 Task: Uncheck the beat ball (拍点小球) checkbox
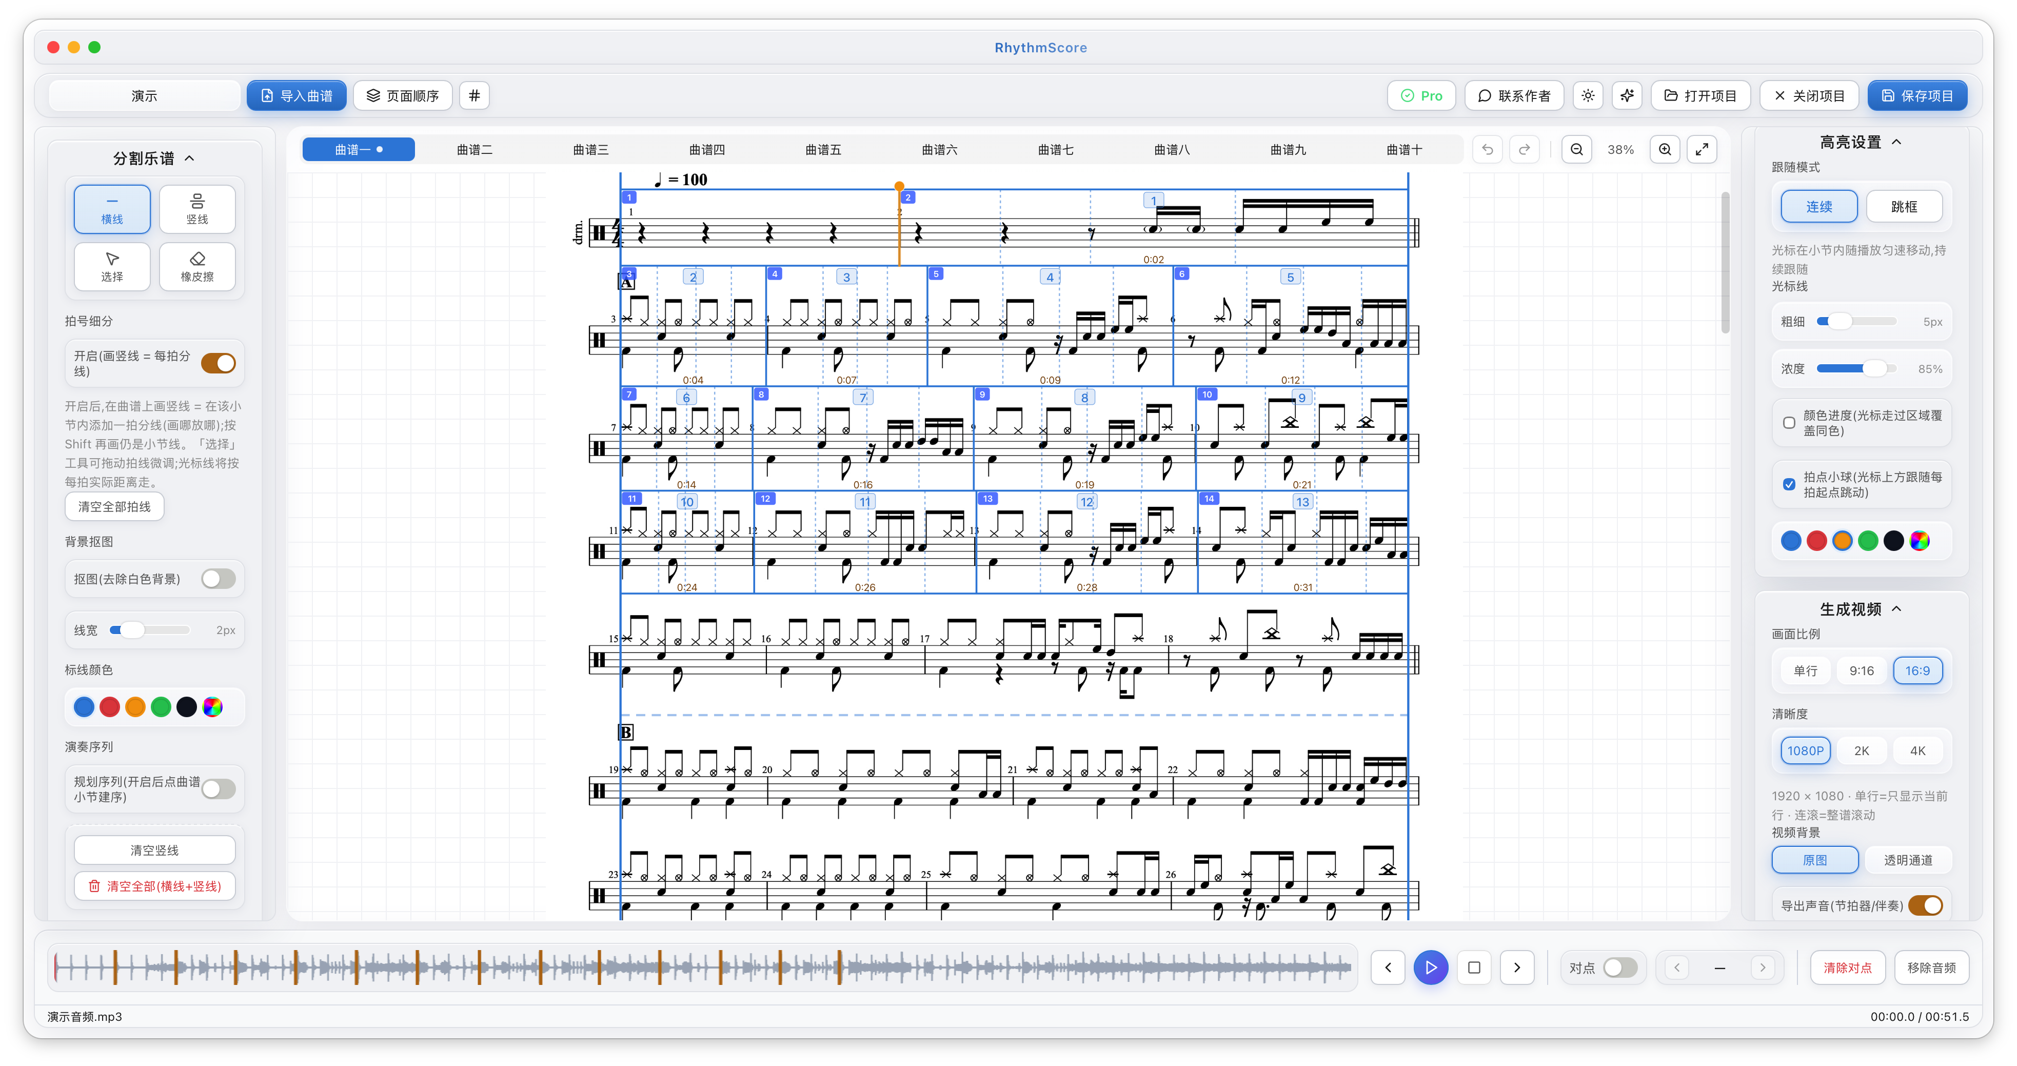pyautogui.click(x=1789, y=485)
